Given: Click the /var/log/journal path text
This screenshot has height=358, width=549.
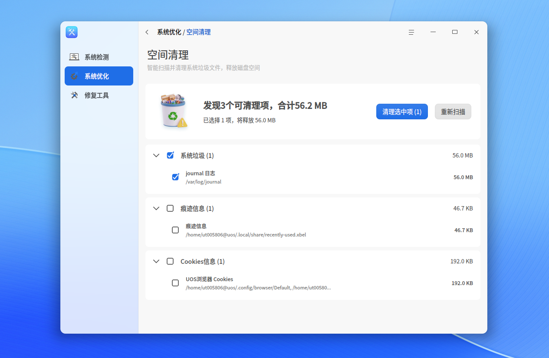Looking at the screenshot, I should [204, 182].
